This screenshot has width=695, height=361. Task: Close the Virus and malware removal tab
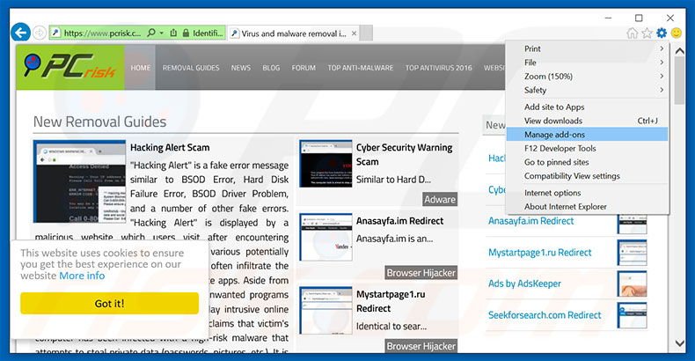(355, 33)
